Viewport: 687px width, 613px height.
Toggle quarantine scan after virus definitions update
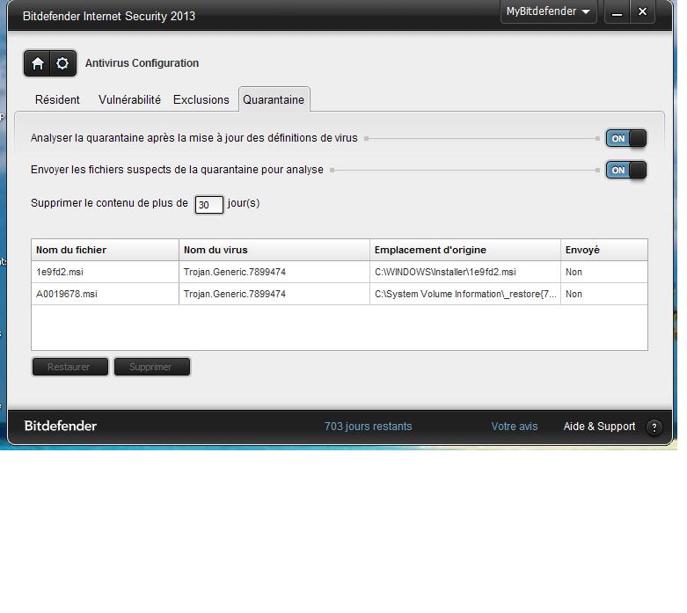pyautogui.click(x=625, y=138)
